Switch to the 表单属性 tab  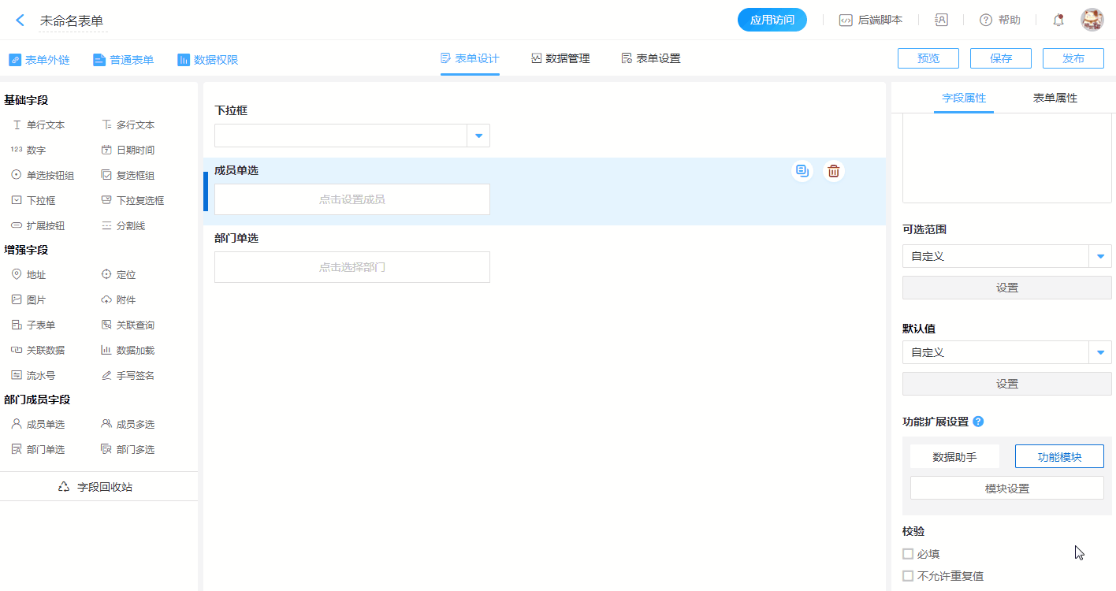1055,98
